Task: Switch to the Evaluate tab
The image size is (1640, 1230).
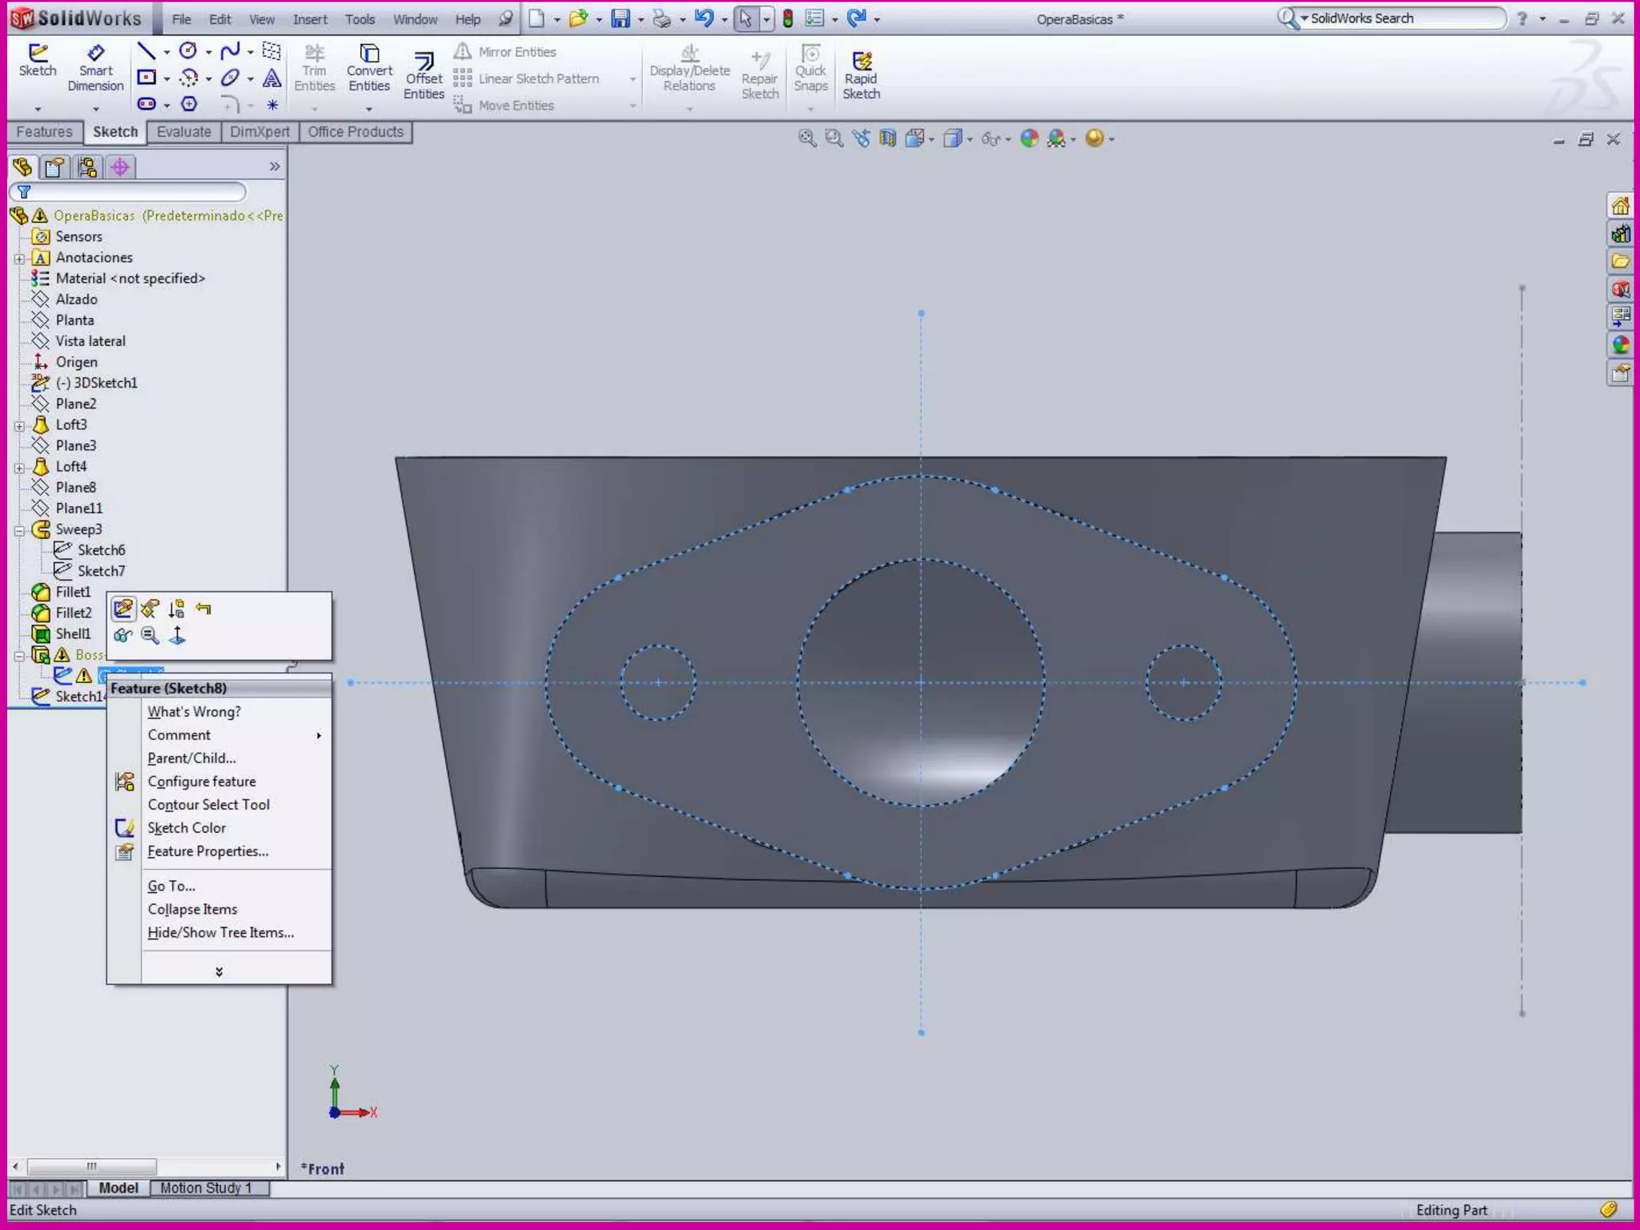Action: click(x=183, y=132)
